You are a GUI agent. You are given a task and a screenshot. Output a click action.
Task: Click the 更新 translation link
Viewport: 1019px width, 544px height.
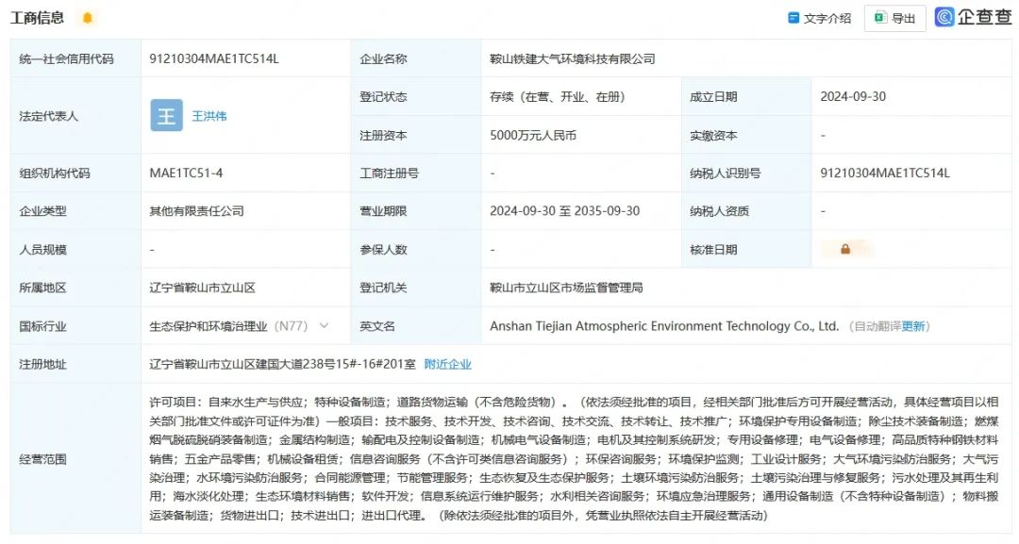point(913,326)
